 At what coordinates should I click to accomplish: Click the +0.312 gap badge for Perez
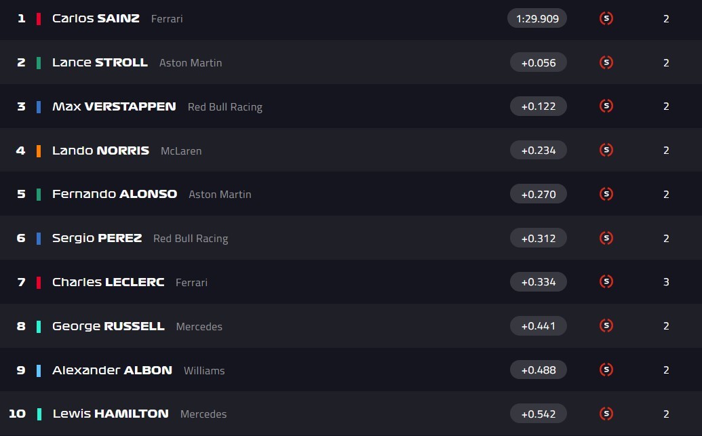tap(538, 238)
